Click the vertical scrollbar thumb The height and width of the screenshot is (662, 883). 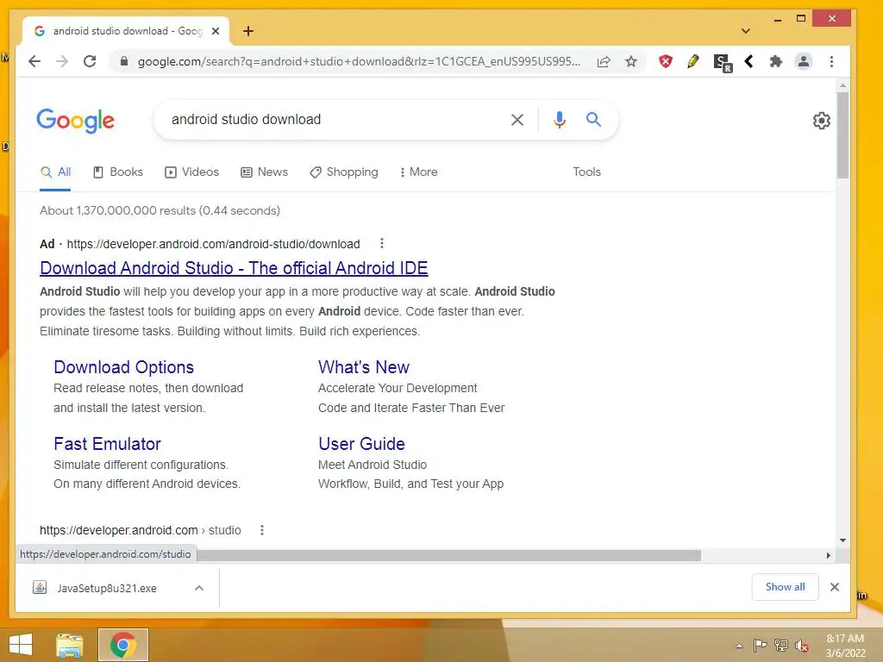[x=842, y=135]
